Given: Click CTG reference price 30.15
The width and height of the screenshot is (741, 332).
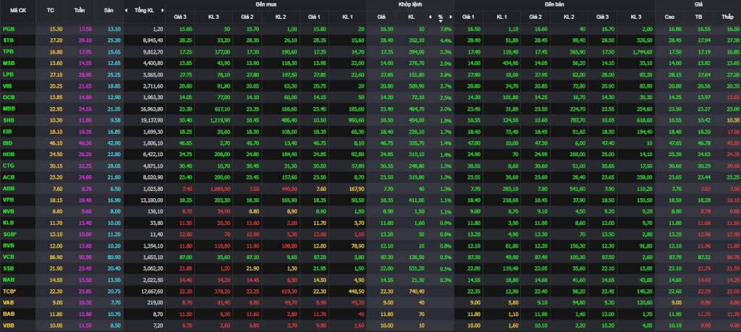Looking at the screenshot, I should click(55, 166).
